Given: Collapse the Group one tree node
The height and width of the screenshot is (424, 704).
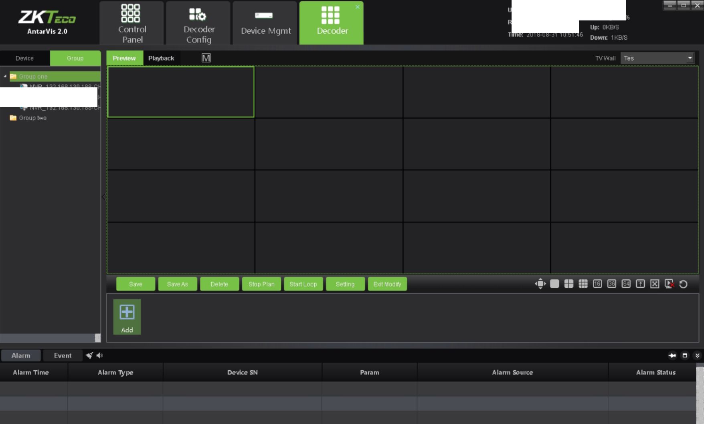Looking at the screenshot, I should 5,76.
